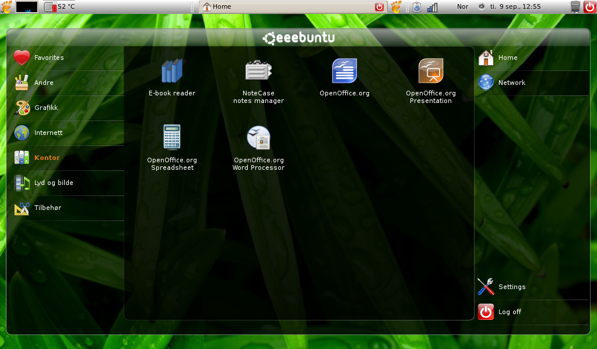Click the Network link text

(512, 83)
